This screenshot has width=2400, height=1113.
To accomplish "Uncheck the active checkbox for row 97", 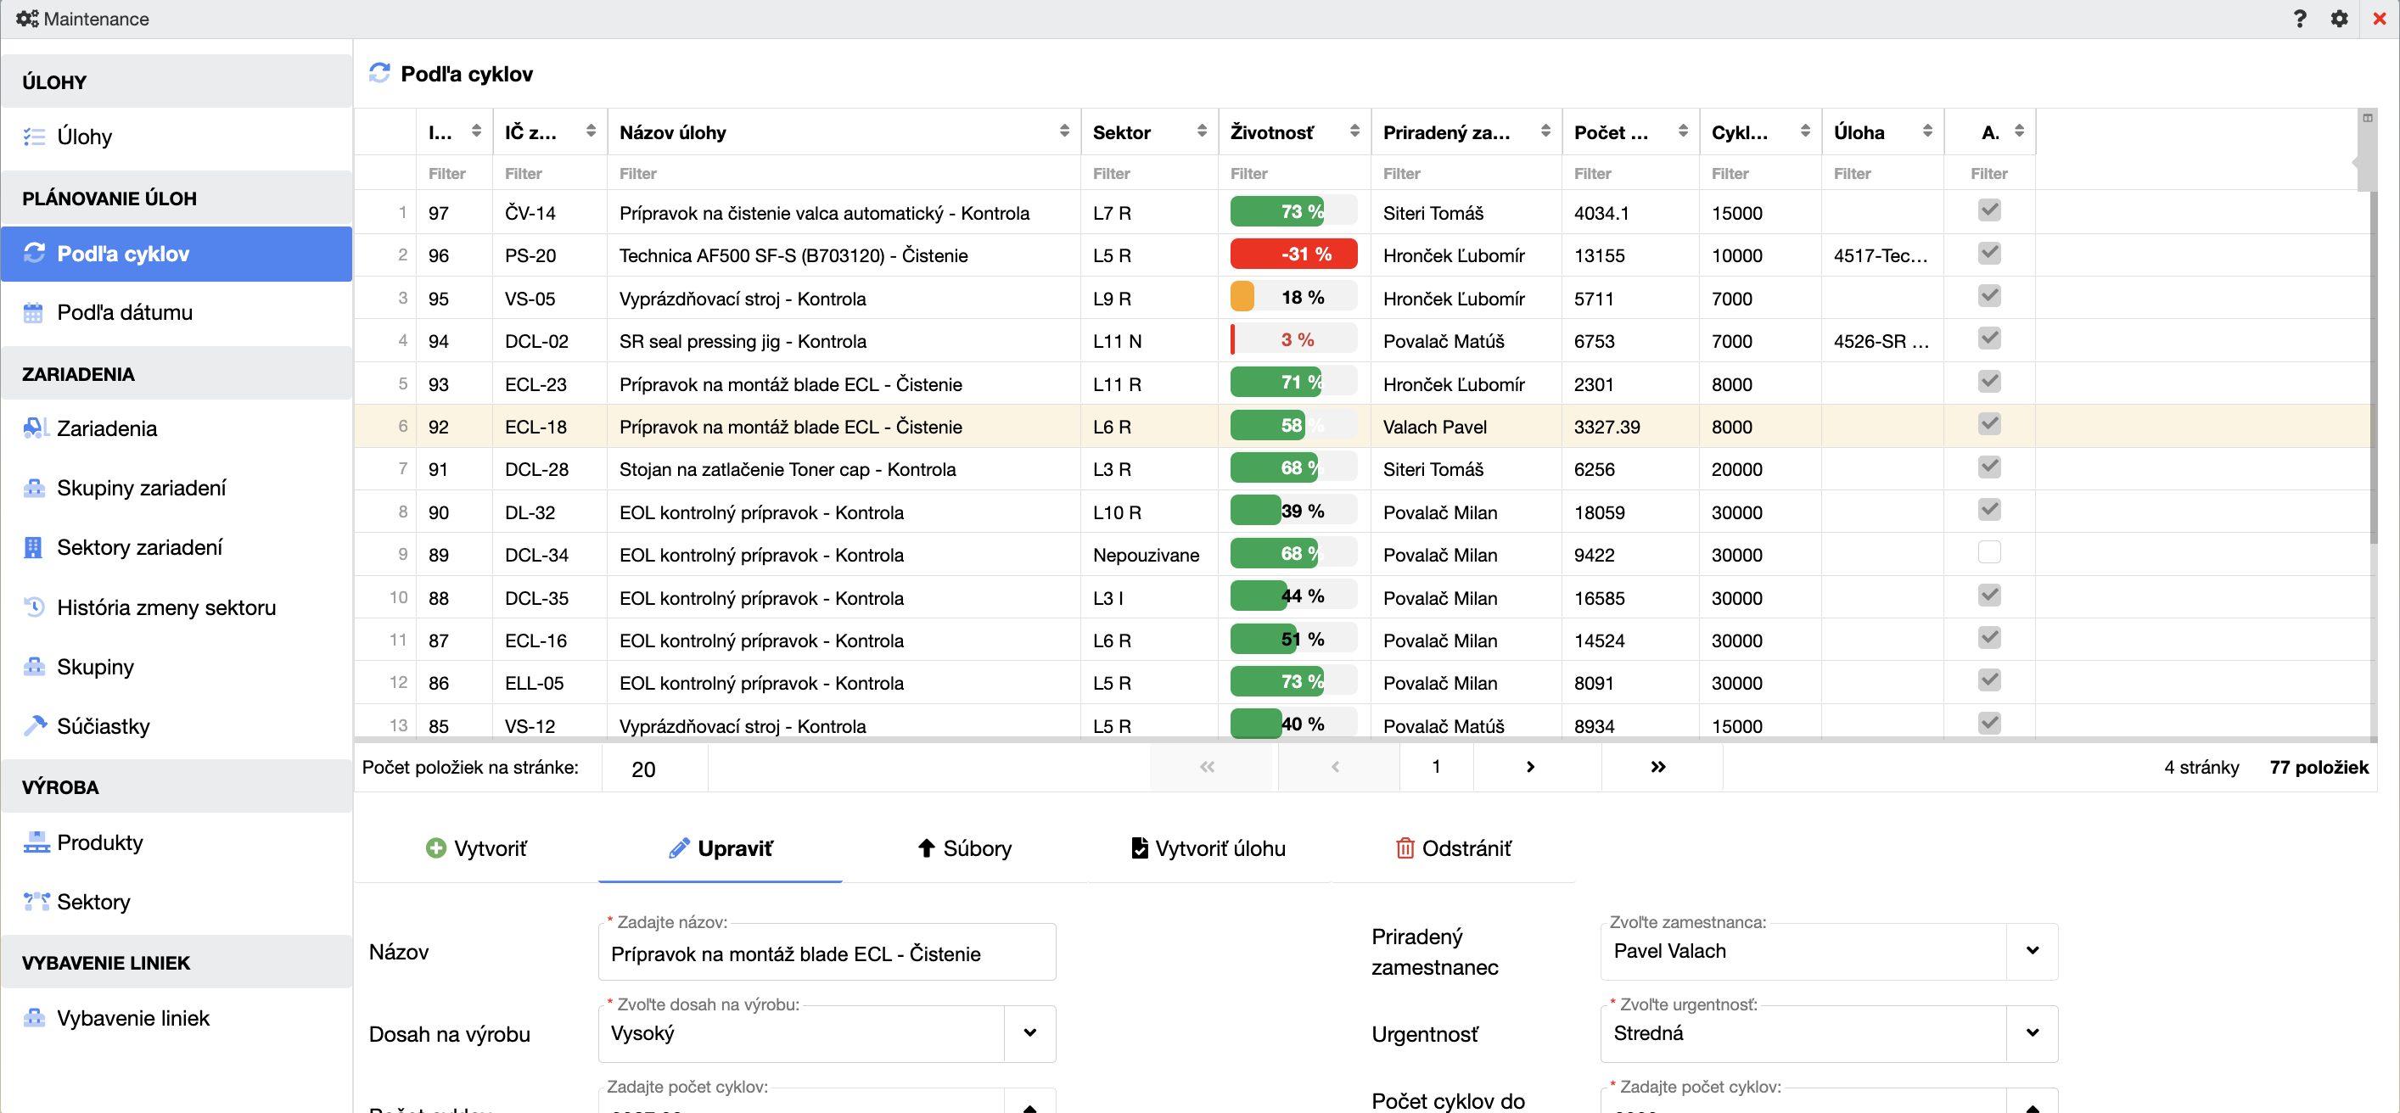I will (x=1988, y=210).
